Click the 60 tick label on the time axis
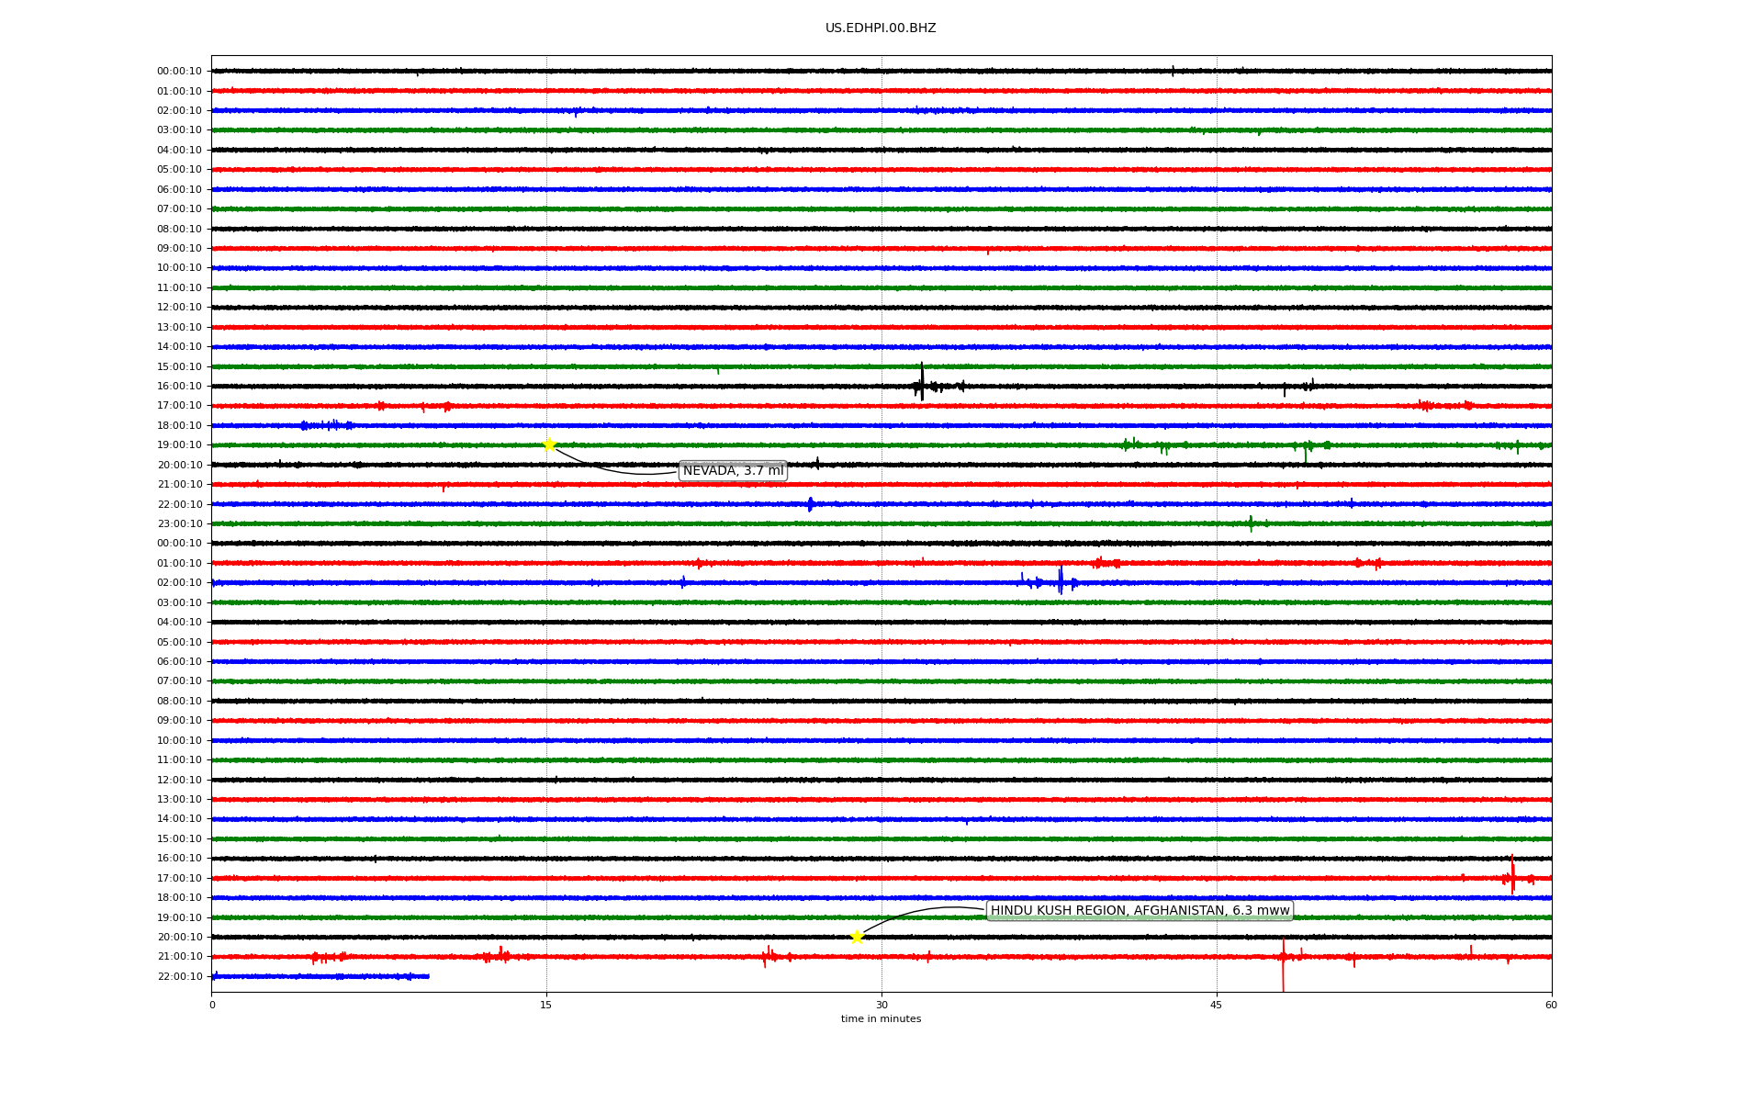 (x=1551, y=1005)
